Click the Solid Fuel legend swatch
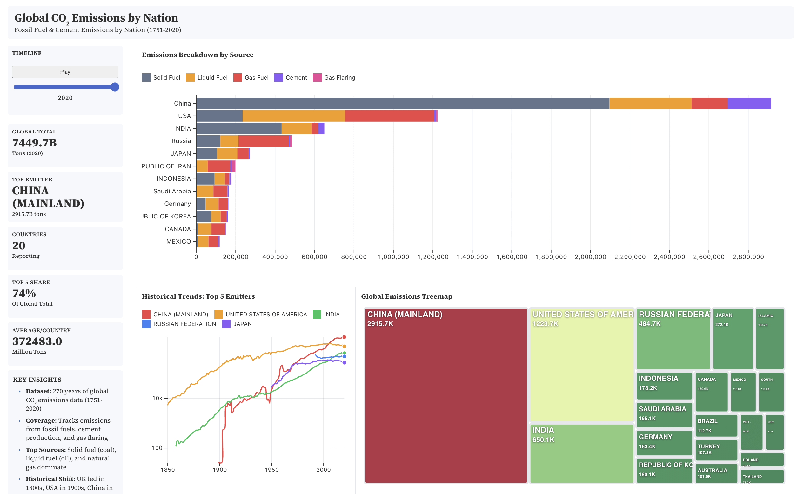This screenshot has height=494, width=797. (146, 78)
